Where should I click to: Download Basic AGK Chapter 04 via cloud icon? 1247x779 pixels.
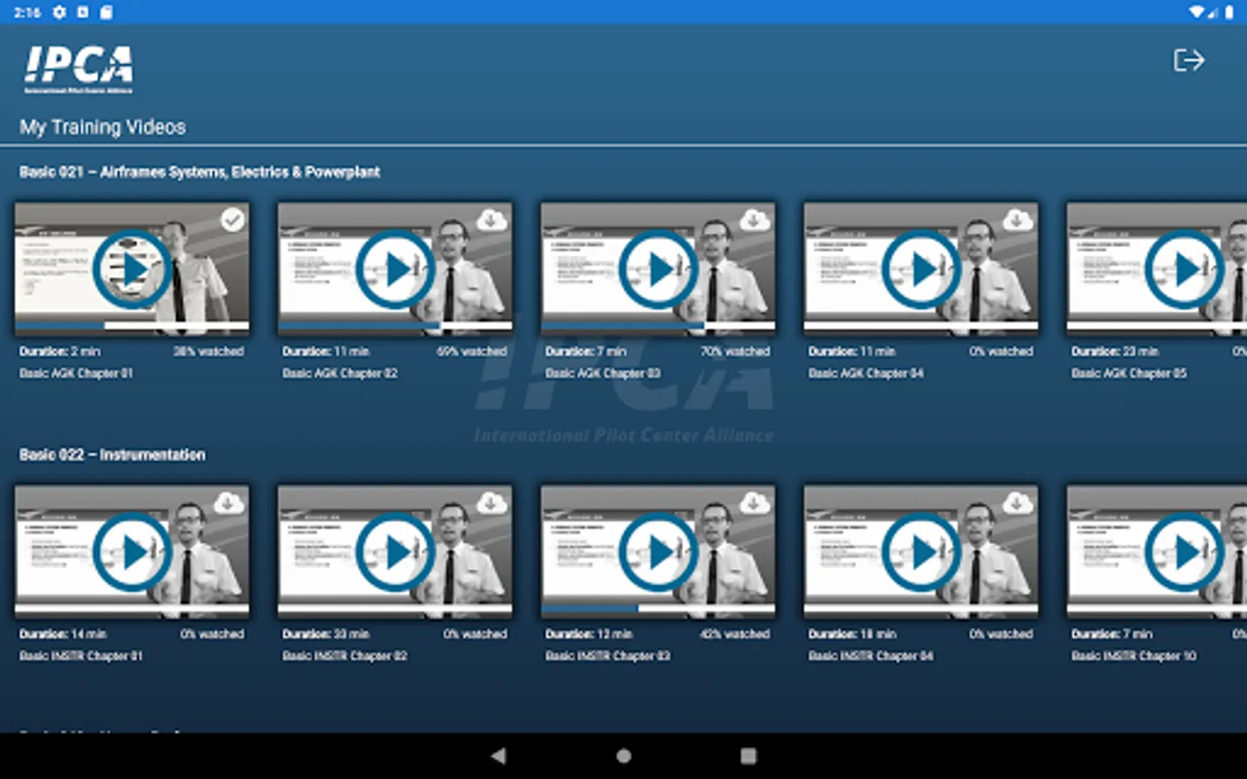pos(1018,220)
